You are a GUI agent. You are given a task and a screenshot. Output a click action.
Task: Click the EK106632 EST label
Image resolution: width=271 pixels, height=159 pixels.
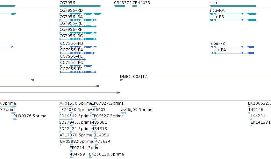260,103
